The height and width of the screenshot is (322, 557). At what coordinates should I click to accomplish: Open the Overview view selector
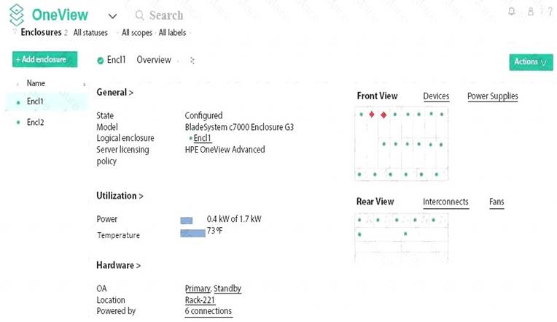click(154, 60)
